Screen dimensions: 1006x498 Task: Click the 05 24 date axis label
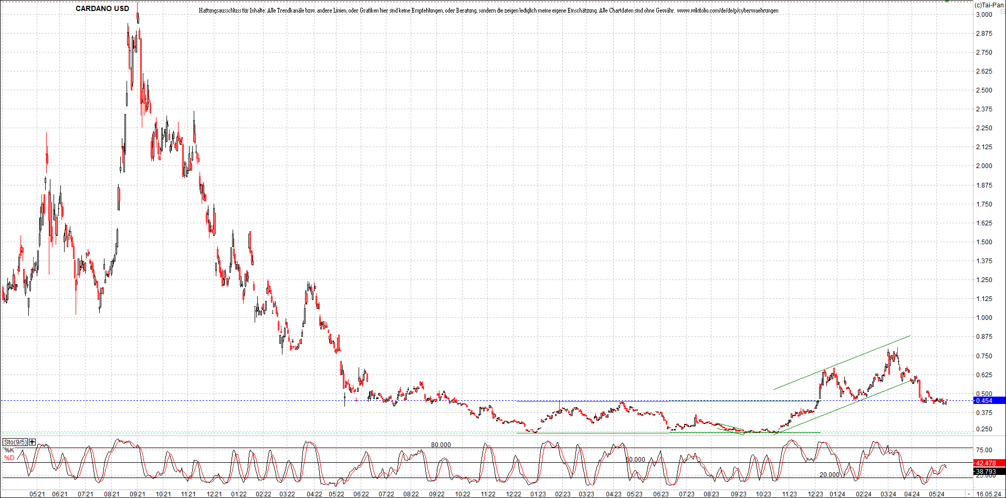tap(937, 494)
